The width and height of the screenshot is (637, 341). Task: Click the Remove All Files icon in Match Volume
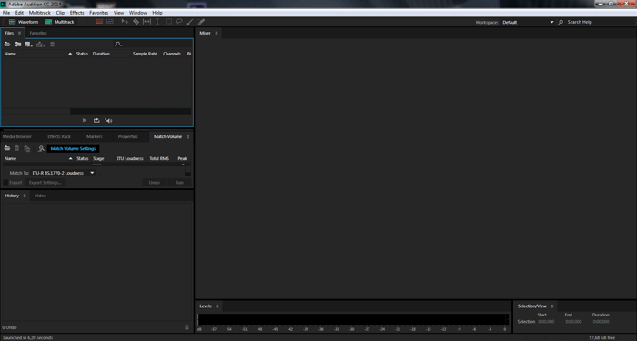(x=27, y=148)
